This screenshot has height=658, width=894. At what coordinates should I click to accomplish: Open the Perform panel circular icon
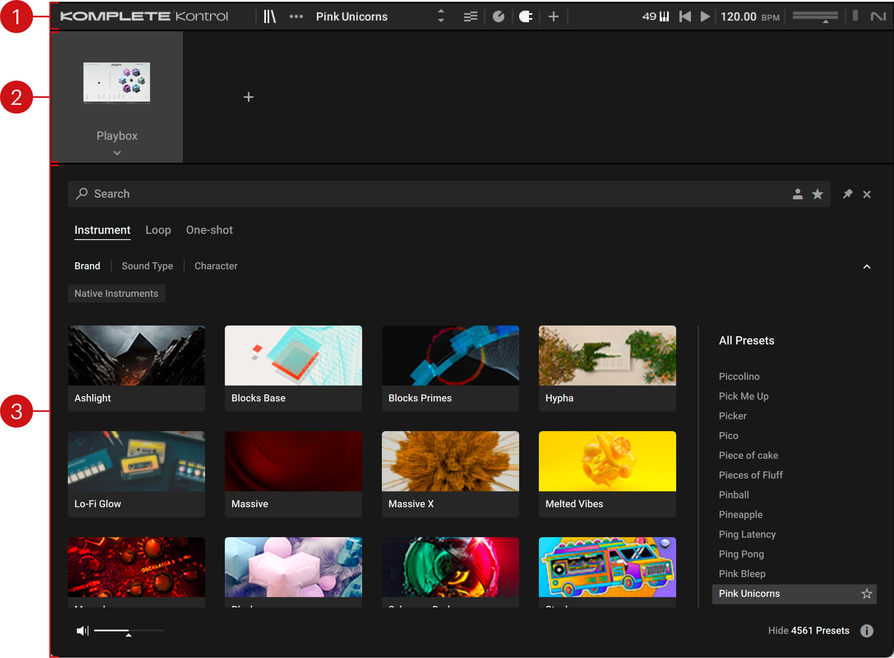point(499,16)
